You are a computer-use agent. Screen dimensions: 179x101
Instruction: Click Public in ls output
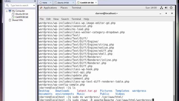tap(105, 94)
